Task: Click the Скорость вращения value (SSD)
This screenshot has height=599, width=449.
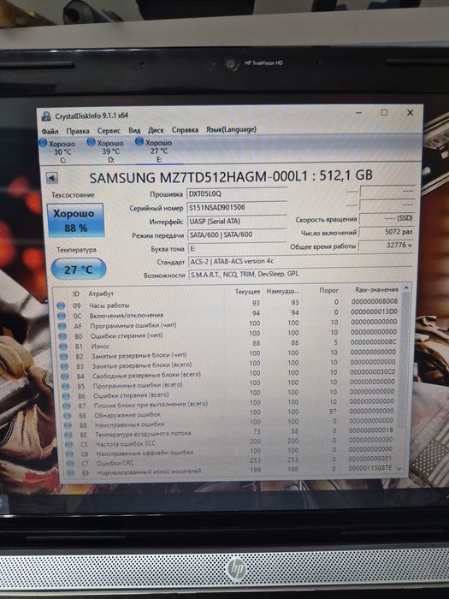Action: pos(387,218)
